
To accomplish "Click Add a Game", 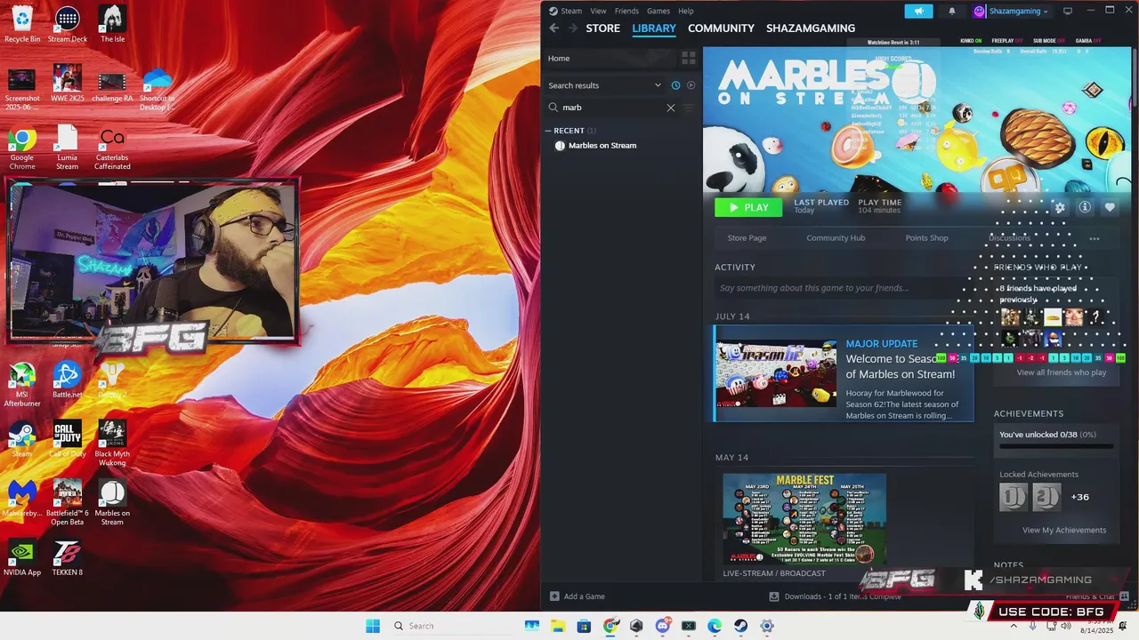I will click(x=577, y=596).
